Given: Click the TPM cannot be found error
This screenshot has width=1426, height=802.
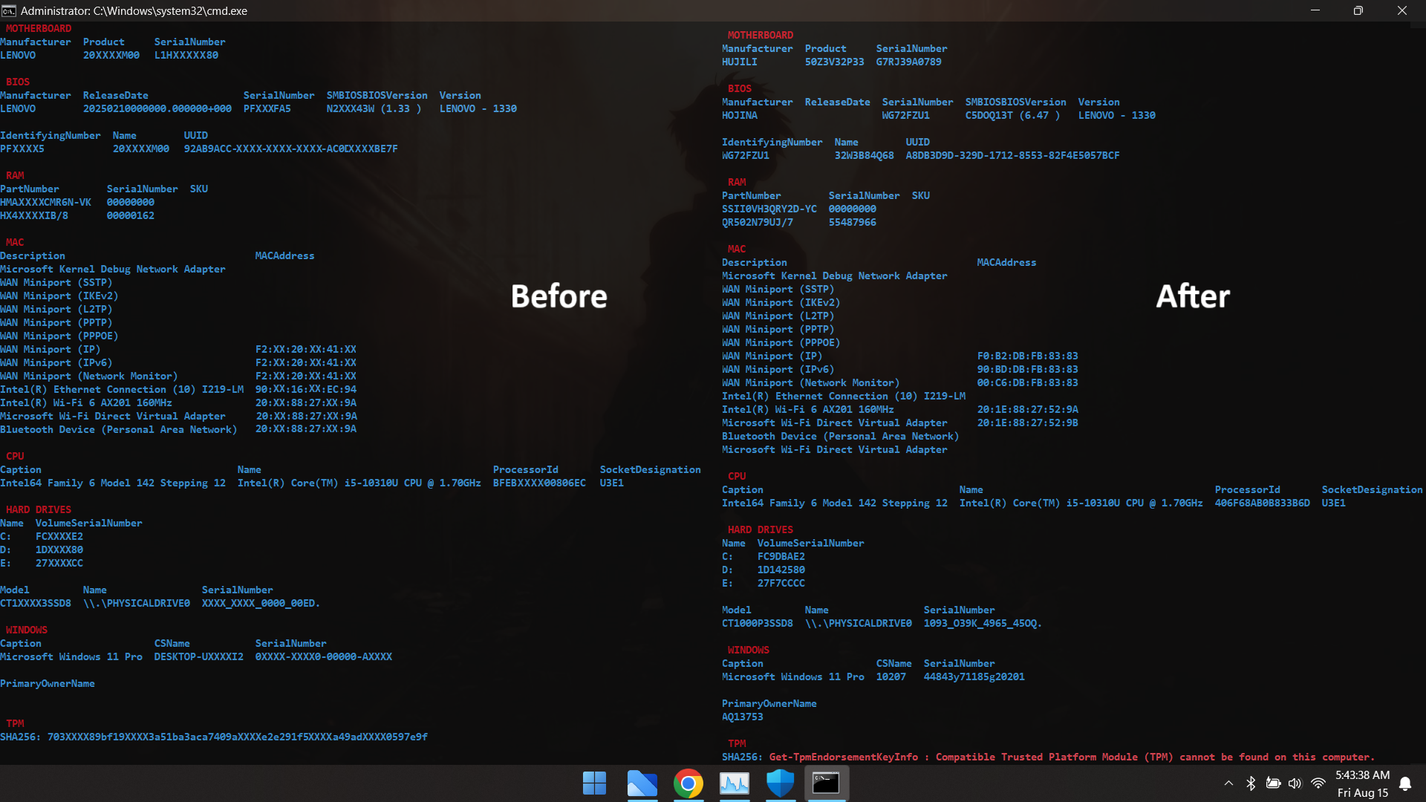Looking at the screenshot, I should [1072, 757].
